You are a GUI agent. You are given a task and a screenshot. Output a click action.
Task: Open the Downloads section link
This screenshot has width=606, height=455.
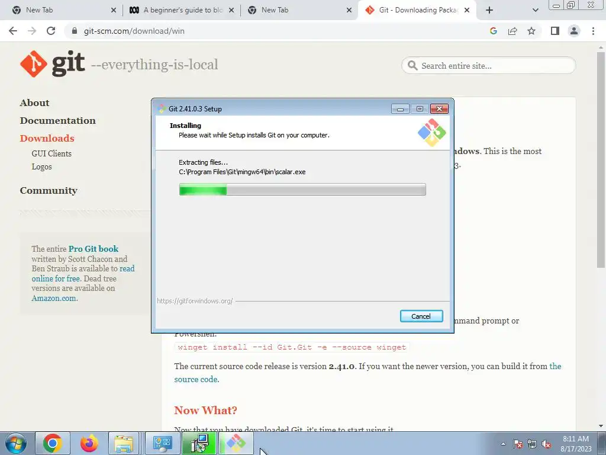pyautogui.click(x=47, y=139)
